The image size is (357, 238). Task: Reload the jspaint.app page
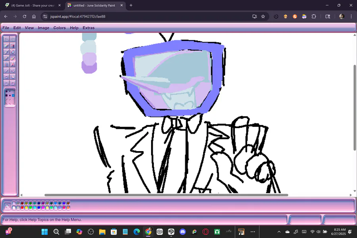(25, 16)
